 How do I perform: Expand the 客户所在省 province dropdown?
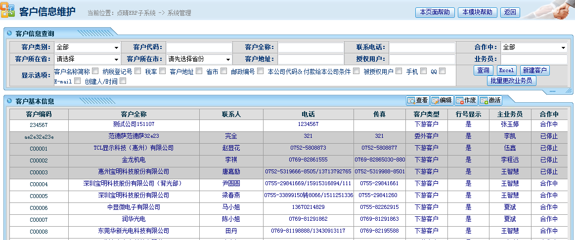87,59
